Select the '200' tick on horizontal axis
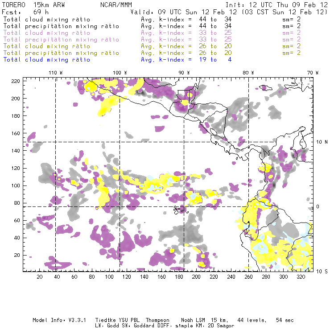The width and height of the screenshot is (330, 330). [x=196, y=277]
